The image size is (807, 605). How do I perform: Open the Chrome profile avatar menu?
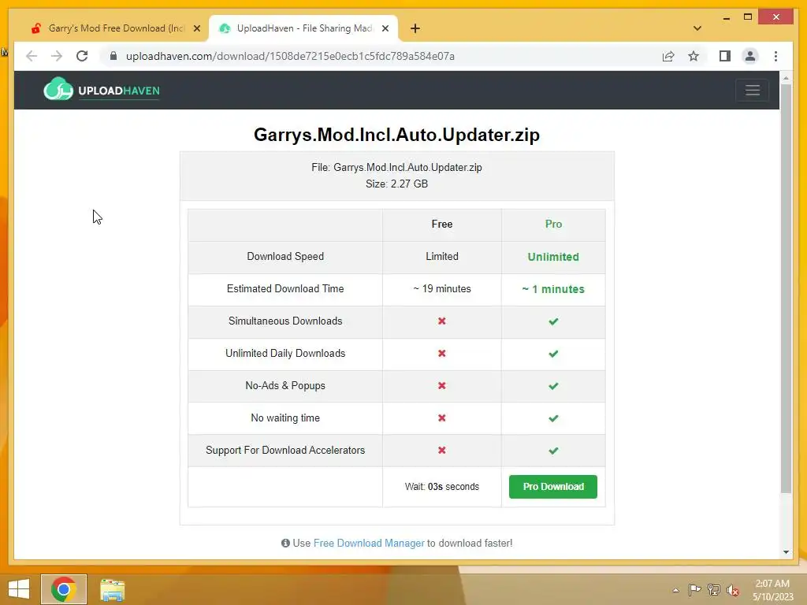[x=750, y=56]
